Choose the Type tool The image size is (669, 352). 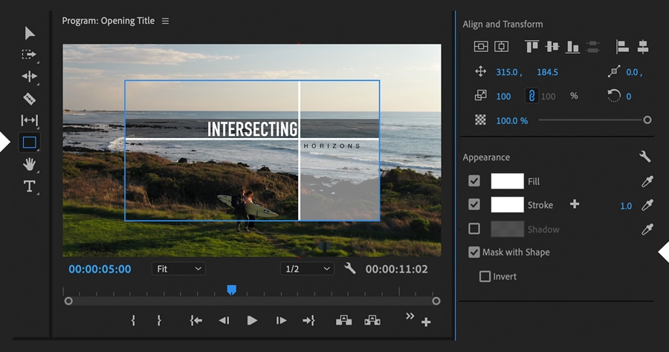(x=29, y=186)
